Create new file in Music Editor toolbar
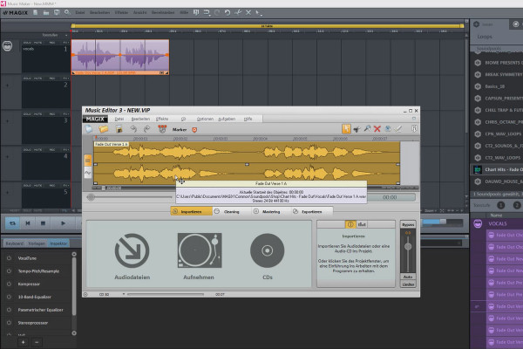The image size is (523, 349). (89, 129)
